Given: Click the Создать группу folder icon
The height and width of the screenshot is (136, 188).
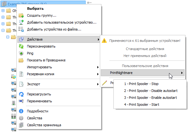Looking at the screenshot, I should point(21,15).
